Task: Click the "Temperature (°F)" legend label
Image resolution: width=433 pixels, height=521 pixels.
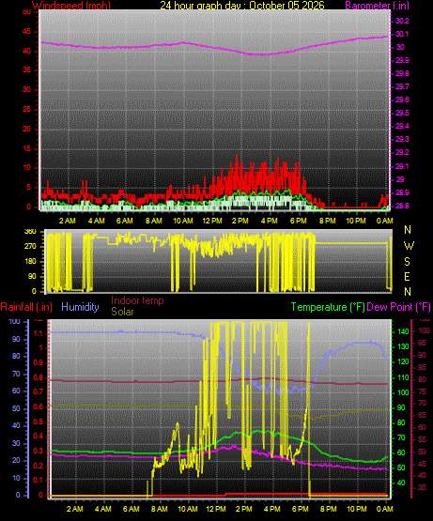Action: click(x=328, y=307)
